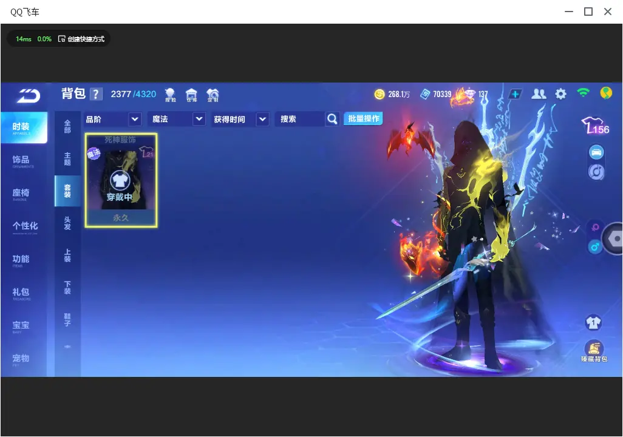Open the 捏脸 face customization icon

tap(170, 95)
